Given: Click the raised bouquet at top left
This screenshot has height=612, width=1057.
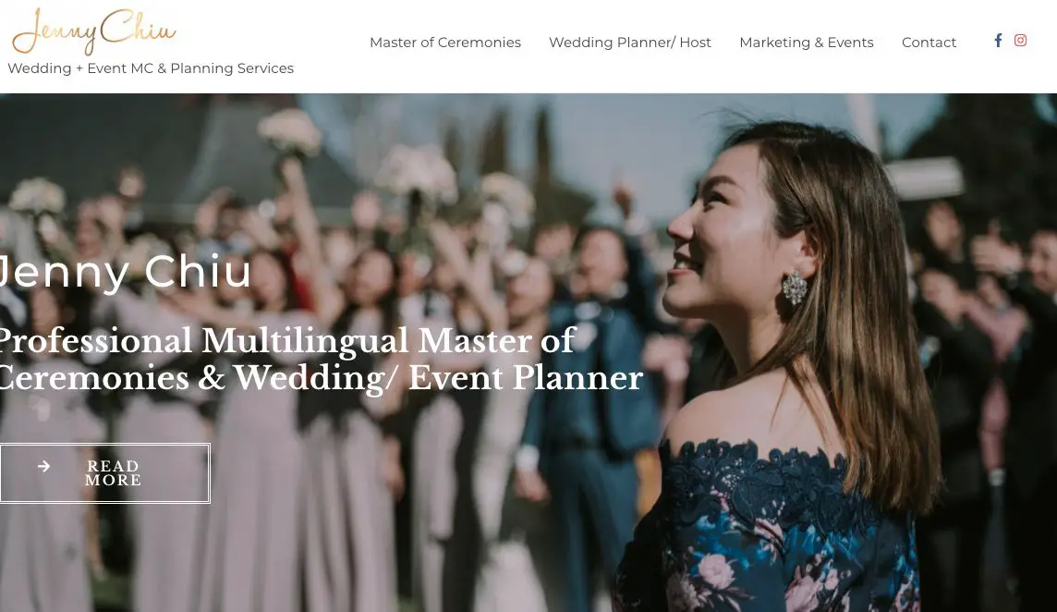Looking at the screenshot, I should [x=290, y=132].
